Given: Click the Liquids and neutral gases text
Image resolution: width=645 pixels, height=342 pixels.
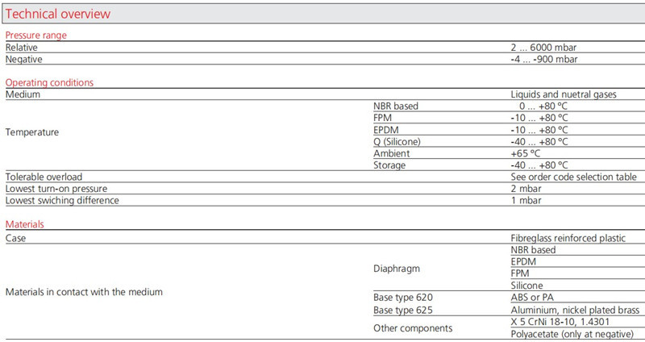Looking at the screenshot, I should (564, 94).
